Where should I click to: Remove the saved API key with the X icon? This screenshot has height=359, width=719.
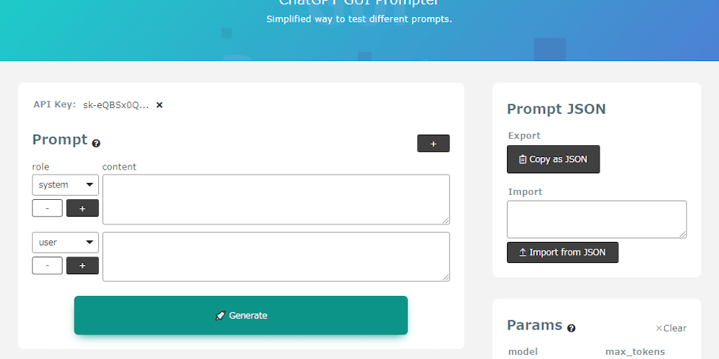[x=159, y=105]
